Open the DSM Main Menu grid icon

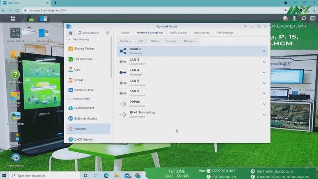coord(13,19)
